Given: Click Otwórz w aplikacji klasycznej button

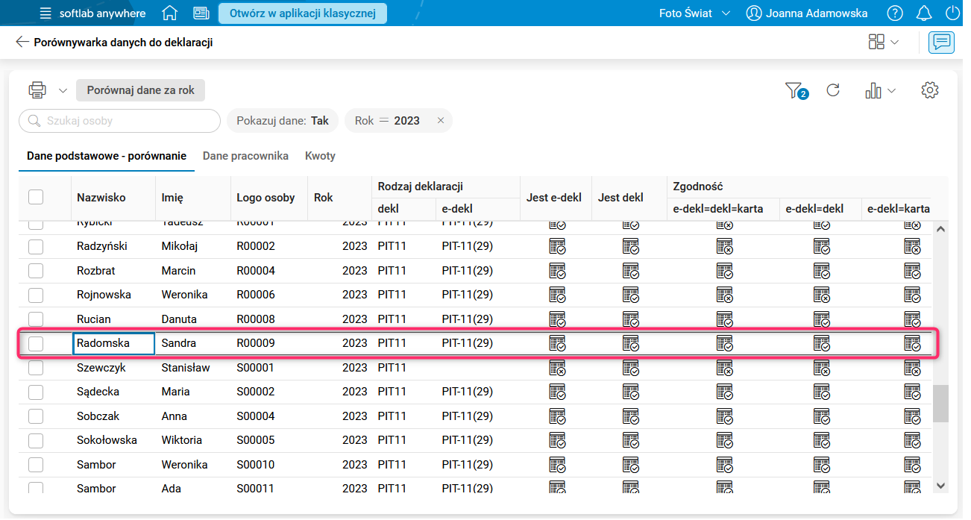Looking at the screenshot, I should (303, 13).
